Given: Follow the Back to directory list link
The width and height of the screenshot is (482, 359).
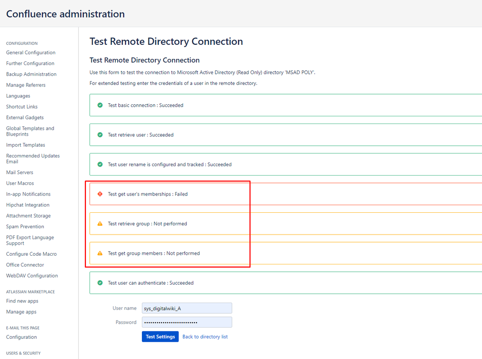Looking at the screenshot, I should click(205, 337).
